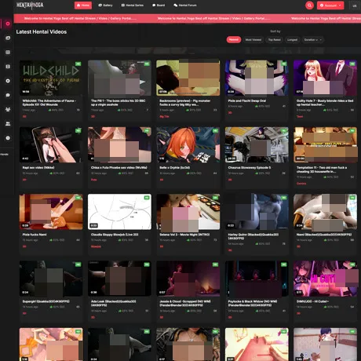
Task: Open the speech bubble sidebar icon
Action: pos(8,95)
